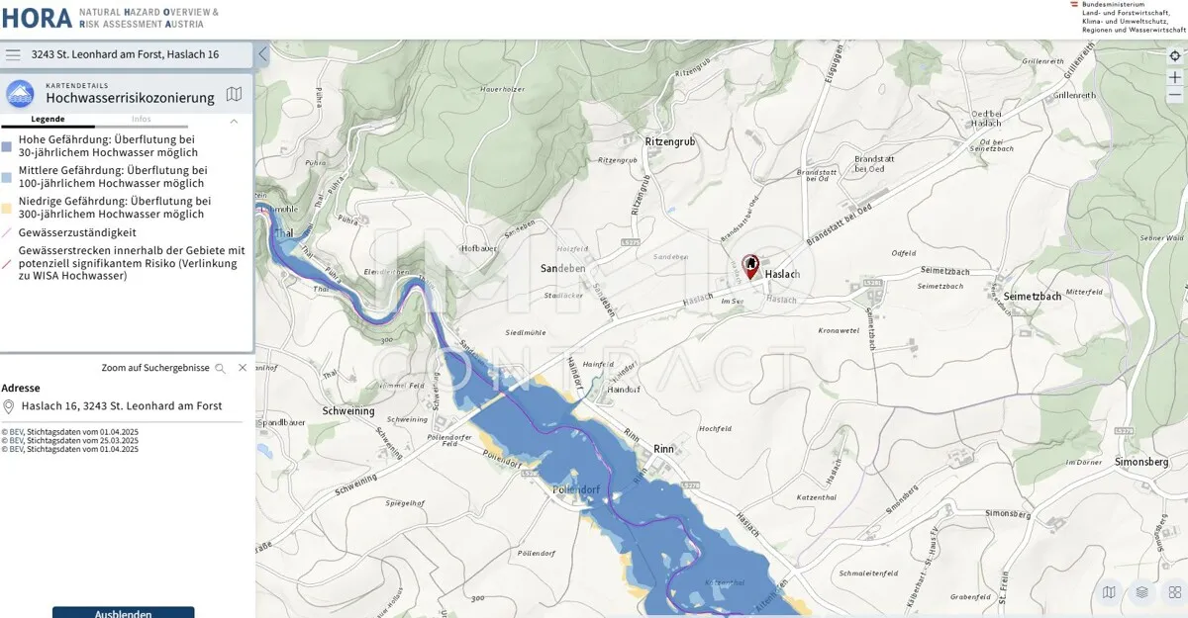
Task: Open the first BEV copyright link
Action: (16, 432)
